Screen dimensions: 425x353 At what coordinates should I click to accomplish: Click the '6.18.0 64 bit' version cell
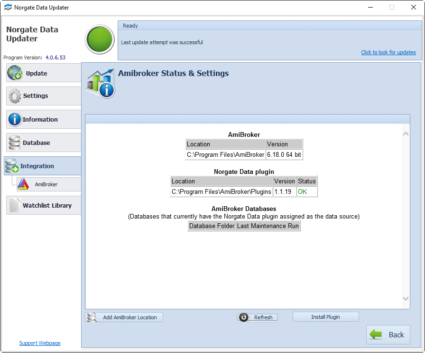click(x=284, y=154)
